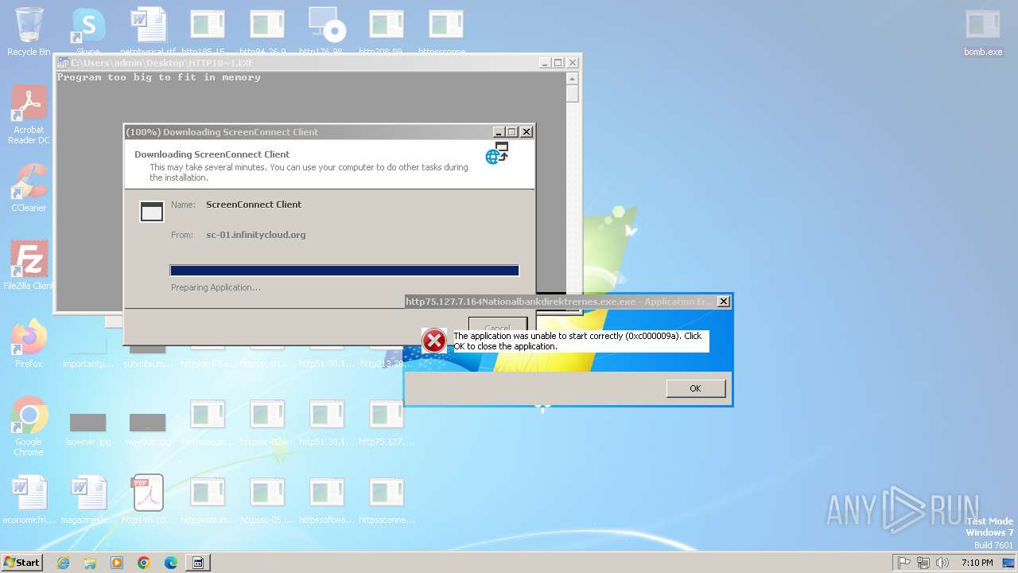
Task: Click the network tray icon
Action: [923, 563]
